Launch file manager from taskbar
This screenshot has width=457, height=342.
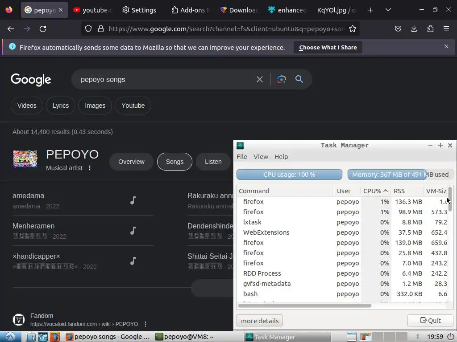pos(31,337)
